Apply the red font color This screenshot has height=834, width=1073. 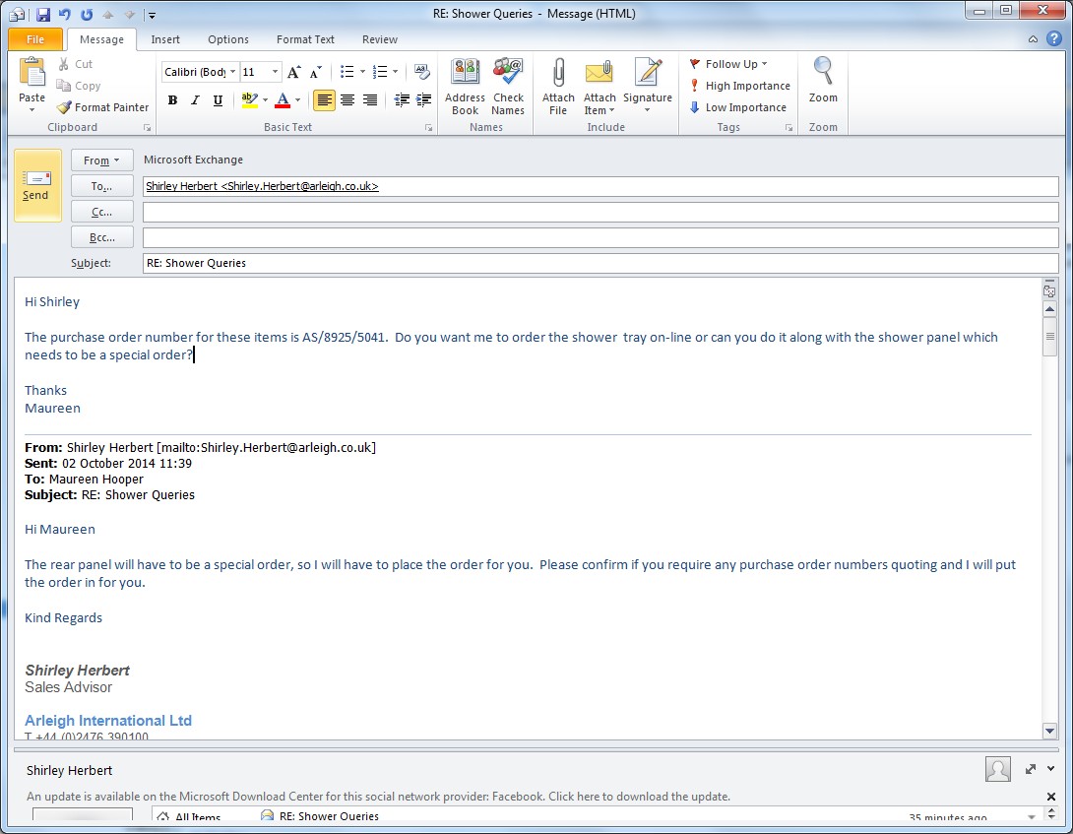(x=283, y=100)
